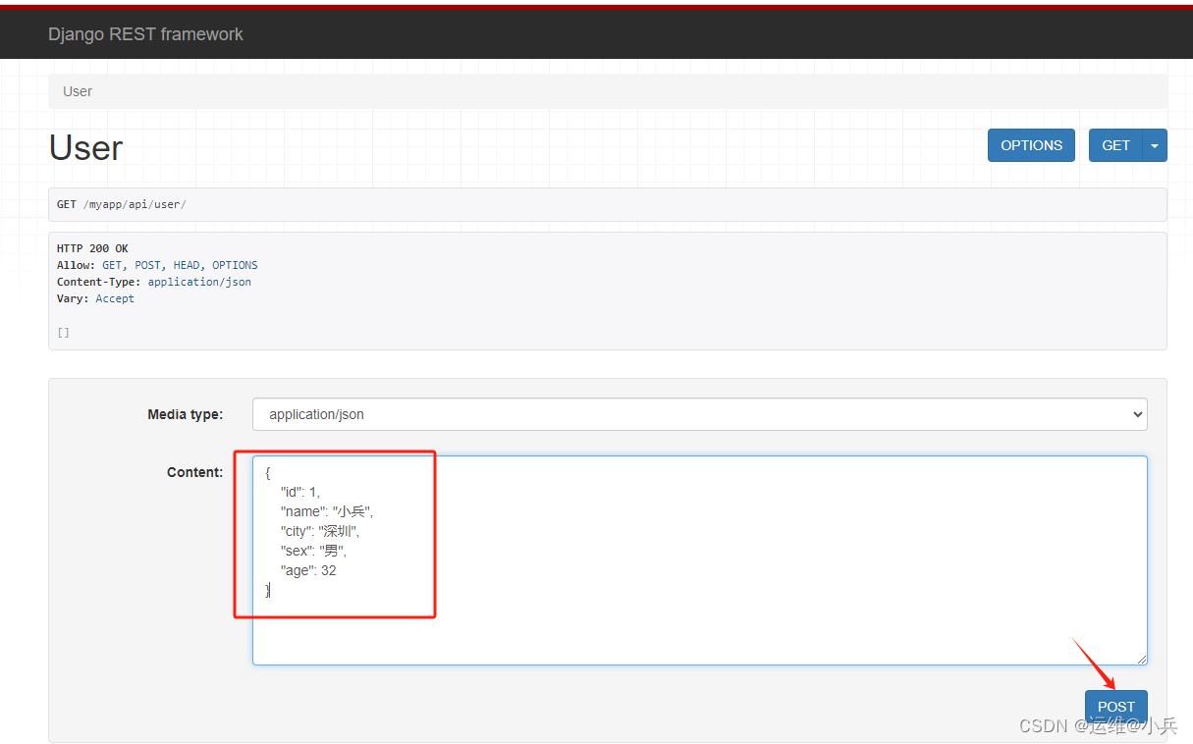
Task: Place cursor on the "city": "深圳" line
Action: 320,531
